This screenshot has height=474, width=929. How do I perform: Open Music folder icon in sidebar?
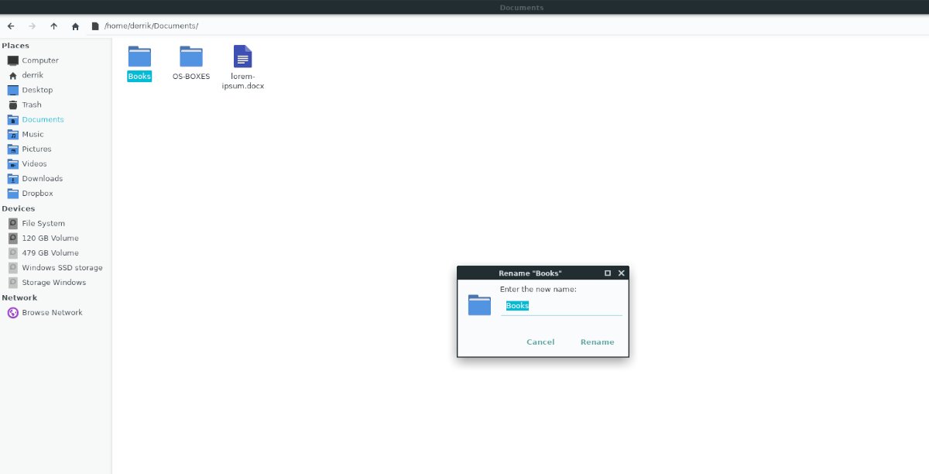(12, 134)
